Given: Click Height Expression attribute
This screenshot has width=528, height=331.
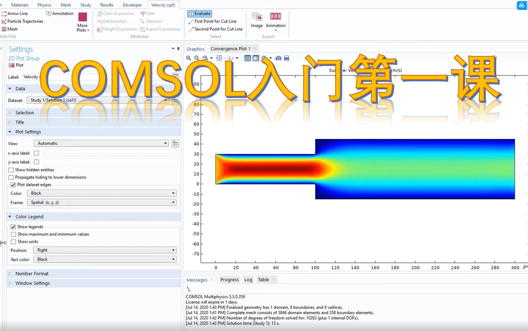Looking at the screenshot, I should pyautogui.click(x=117, y=29).
